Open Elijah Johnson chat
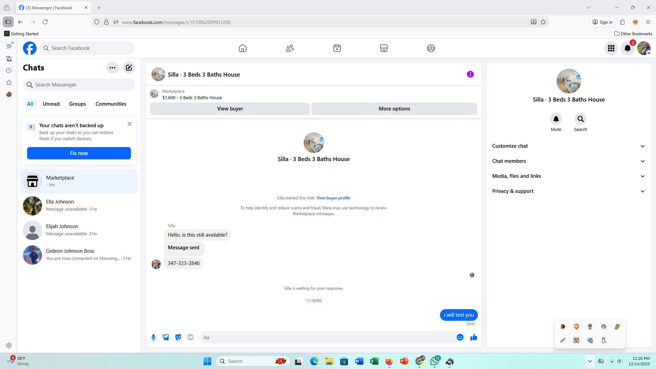Viewport: 656px width, 369px height. [x=79, y=230]
